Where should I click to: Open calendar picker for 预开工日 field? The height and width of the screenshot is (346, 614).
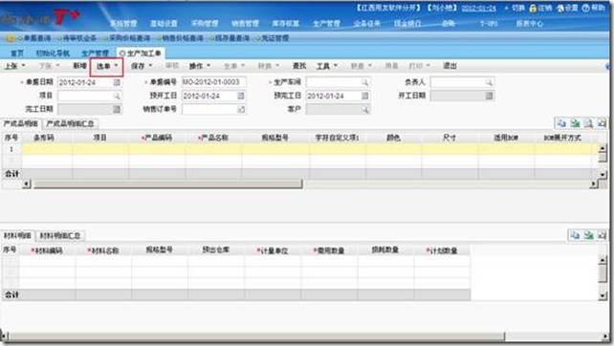pyautogui.click(x=241, y=96)
